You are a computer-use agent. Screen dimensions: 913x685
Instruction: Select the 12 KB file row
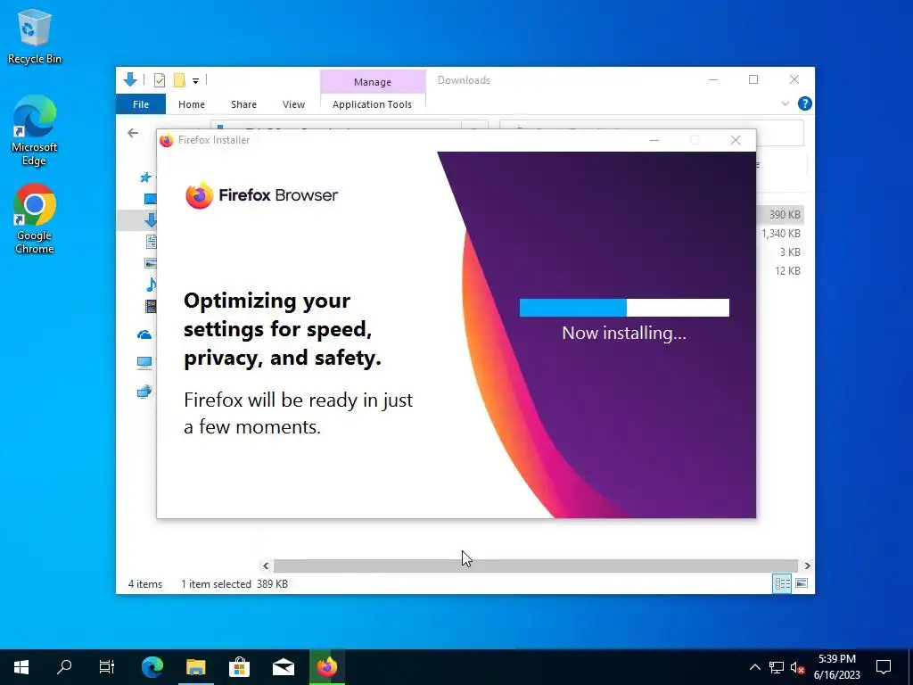(x=780, y=270)
